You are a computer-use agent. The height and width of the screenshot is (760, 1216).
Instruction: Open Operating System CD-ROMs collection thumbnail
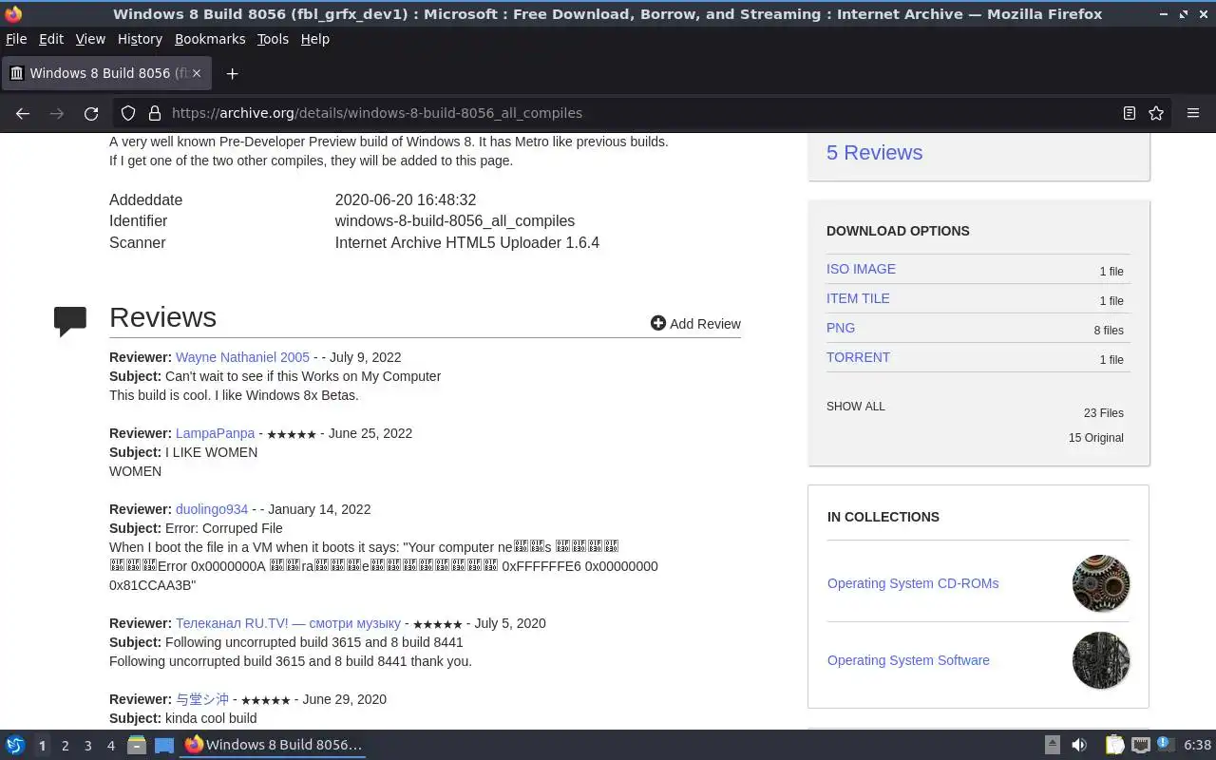pyautogui.click(x=1101, y=583)
